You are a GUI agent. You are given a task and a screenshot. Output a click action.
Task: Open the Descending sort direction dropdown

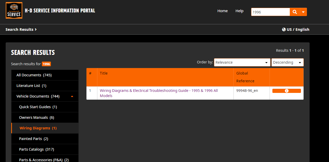287,62
